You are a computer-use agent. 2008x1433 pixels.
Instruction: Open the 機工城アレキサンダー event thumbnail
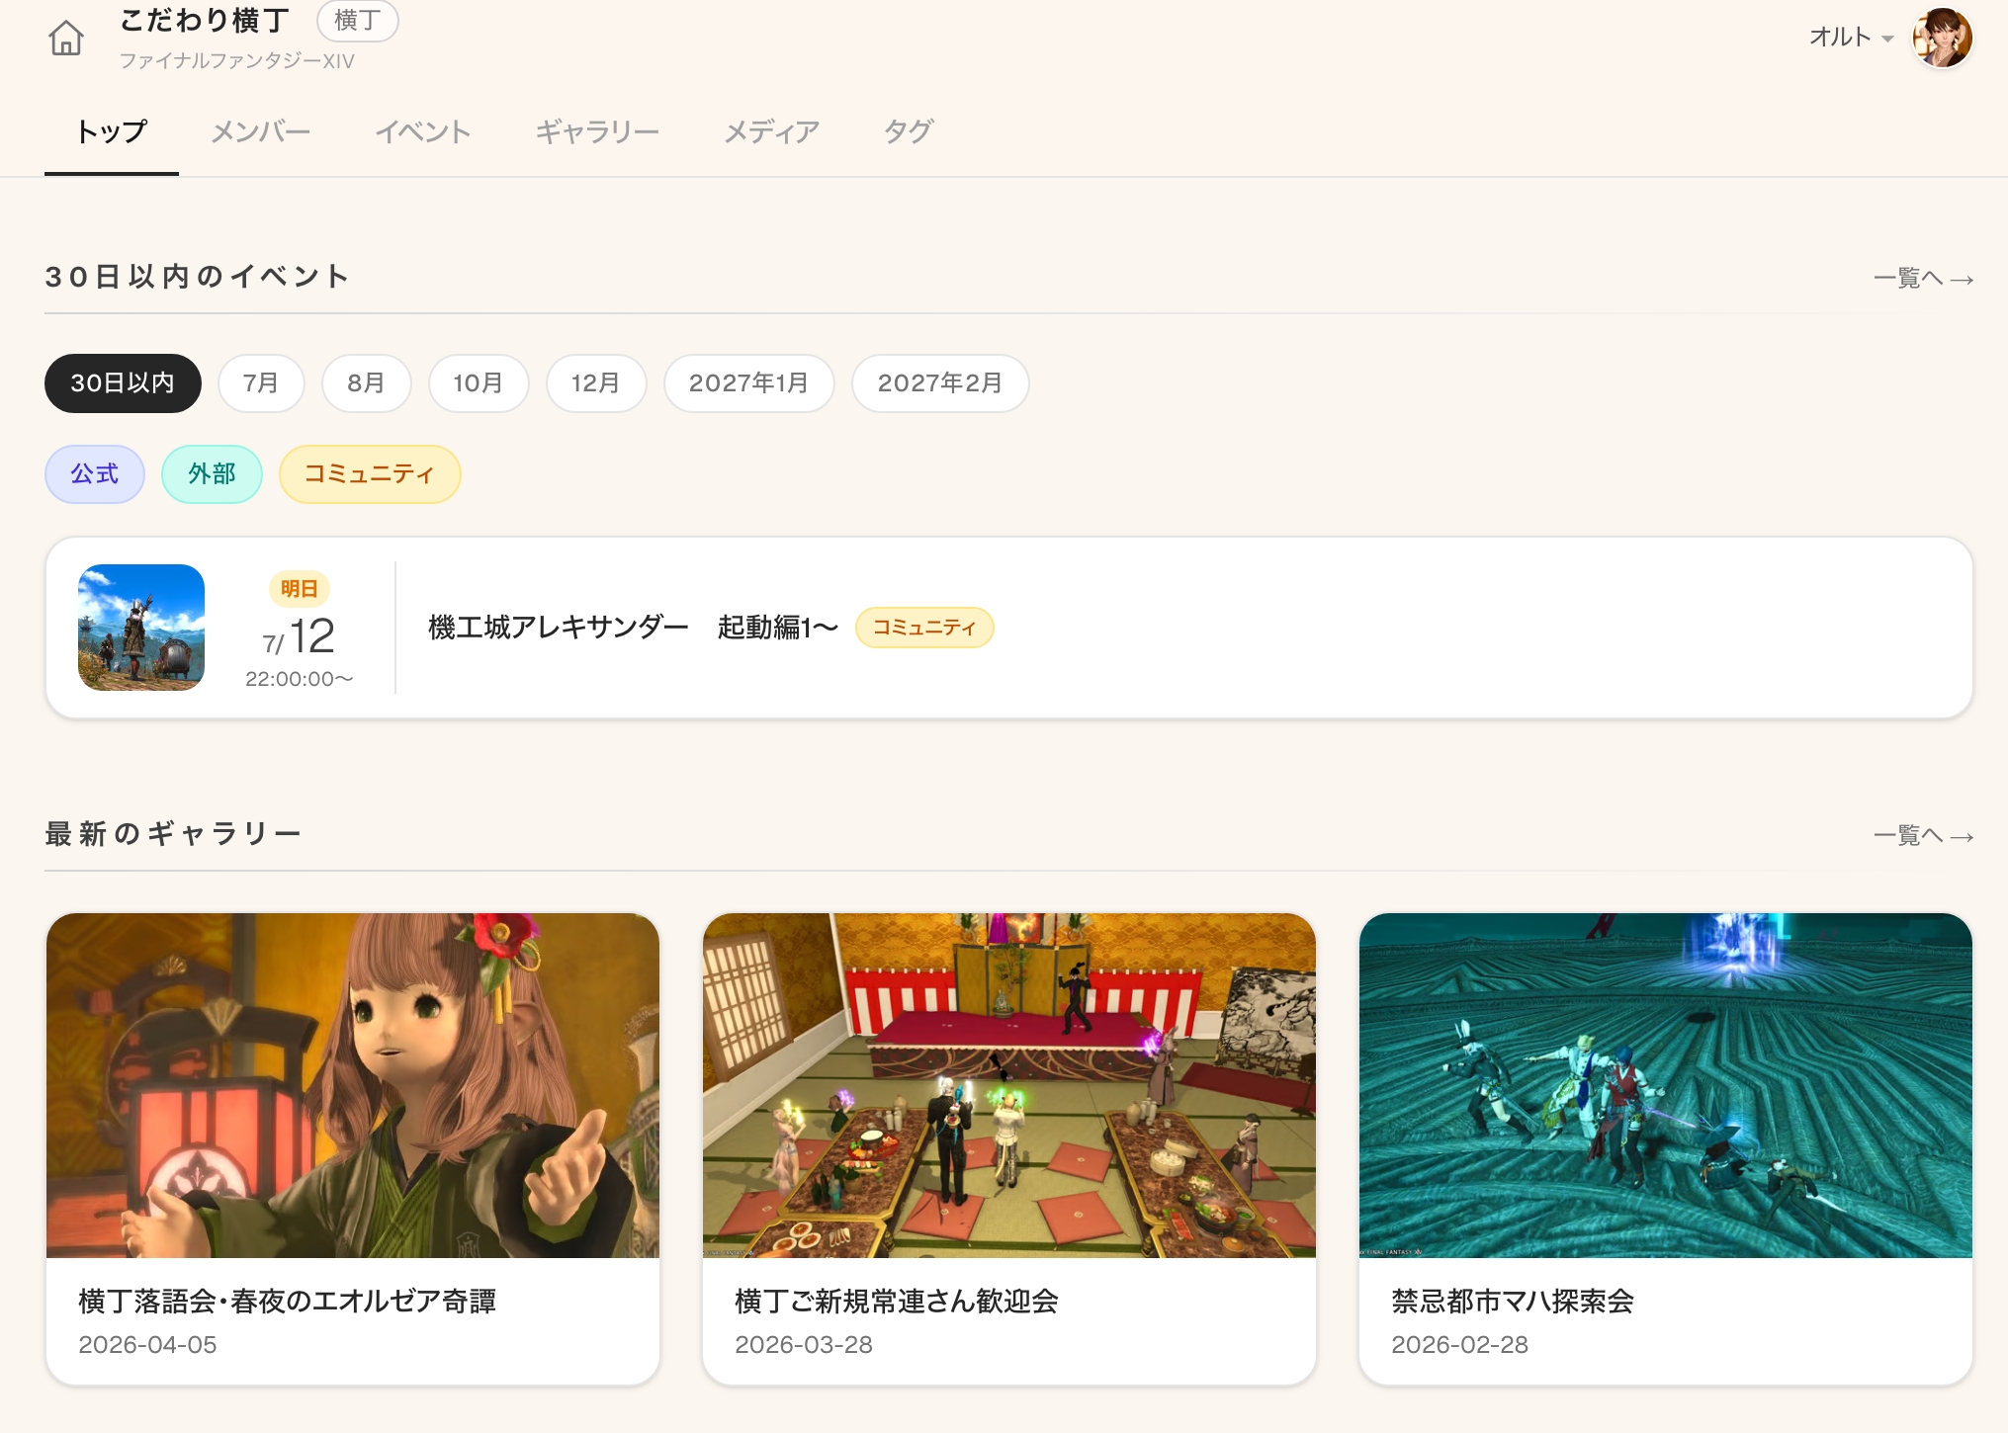[141, 628]
